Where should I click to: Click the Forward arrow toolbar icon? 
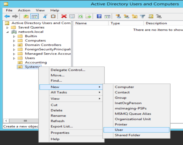[x=15, y=16]
